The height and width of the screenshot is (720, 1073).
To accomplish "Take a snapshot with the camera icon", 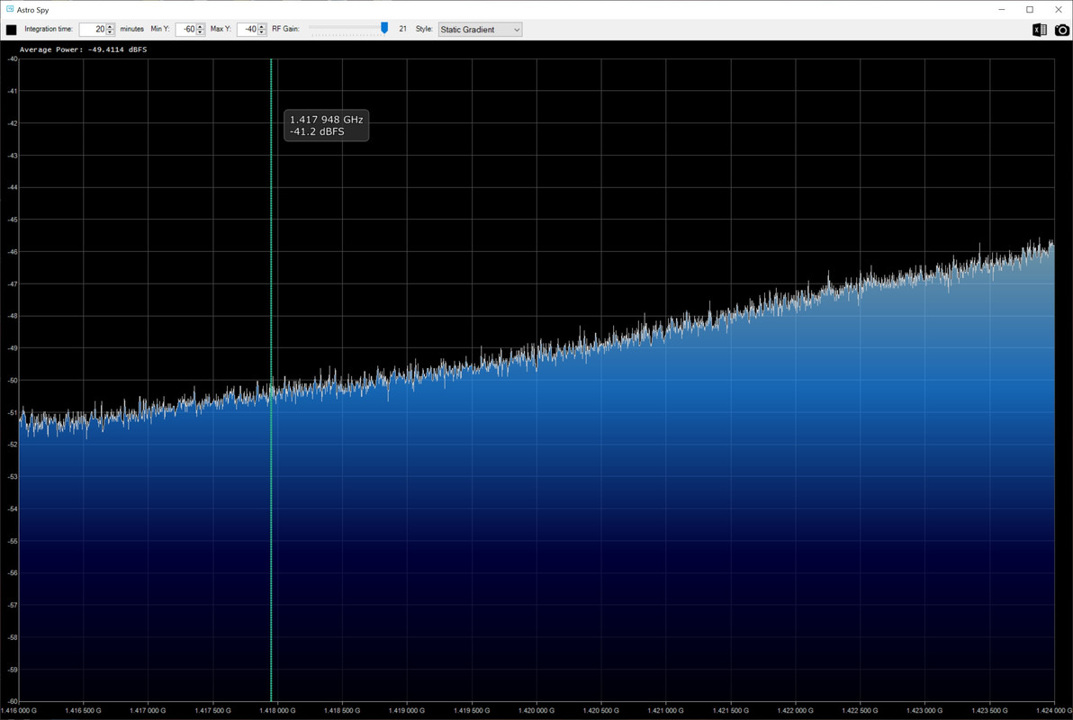I will click(1061, 30).
